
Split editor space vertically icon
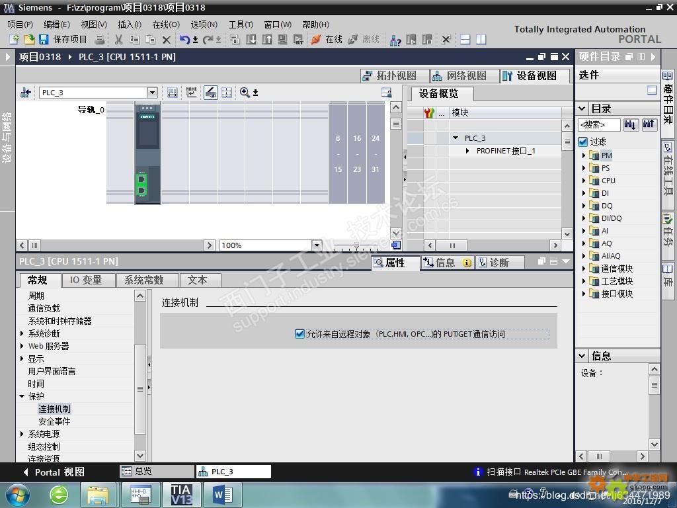[481, 40]
